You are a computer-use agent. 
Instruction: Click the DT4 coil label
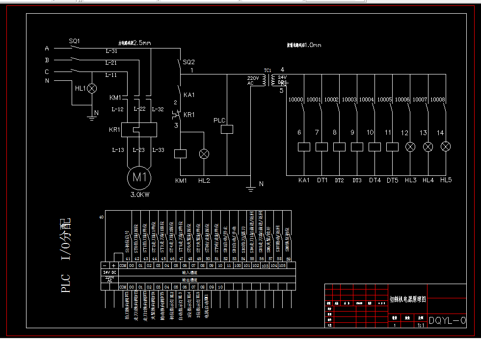375,180
